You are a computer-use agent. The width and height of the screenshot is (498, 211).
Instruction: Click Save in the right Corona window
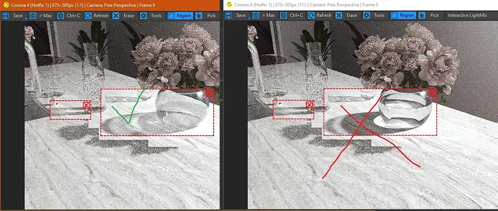(237, 15)
